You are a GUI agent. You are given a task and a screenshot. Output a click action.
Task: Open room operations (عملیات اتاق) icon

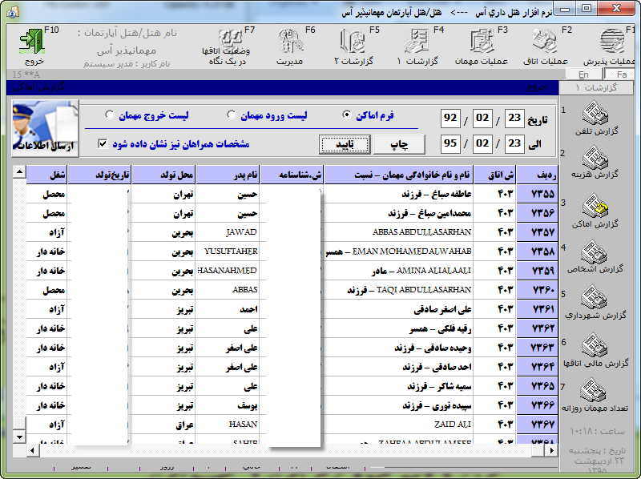point(546,40)
